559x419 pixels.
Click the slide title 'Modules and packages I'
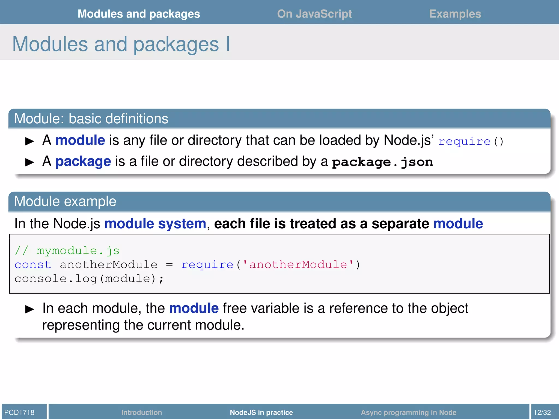(x=121, y=44)
